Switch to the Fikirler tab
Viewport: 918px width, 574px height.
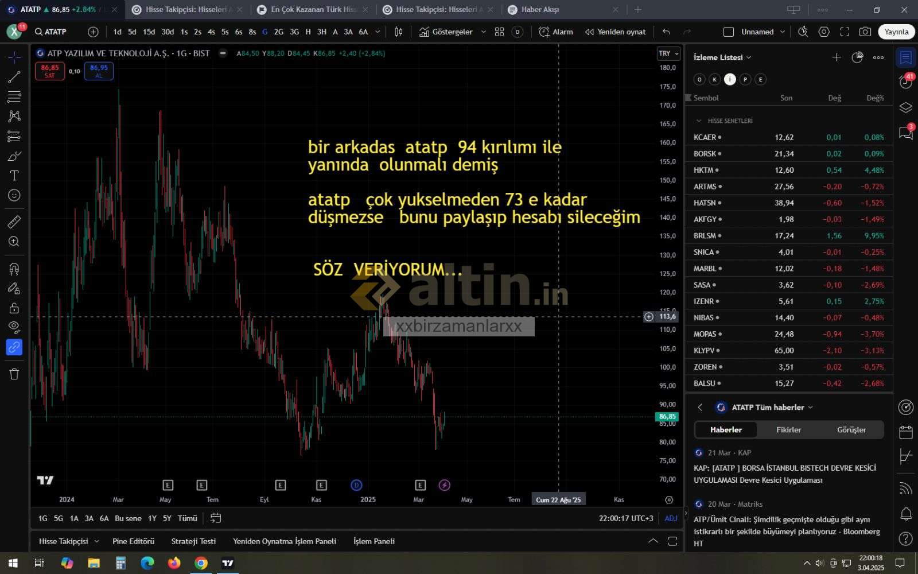(788, 430)
